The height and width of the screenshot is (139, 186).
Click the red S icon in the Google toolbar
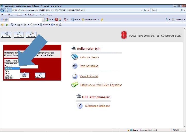57,20
